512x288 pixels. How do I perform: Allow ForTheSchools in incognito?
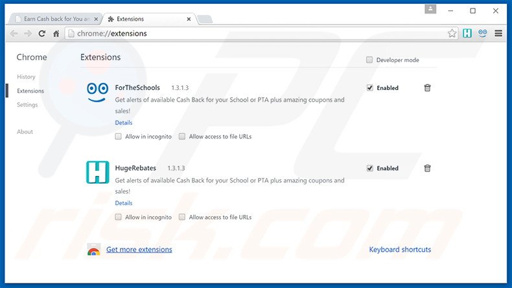tap(118, 137)
